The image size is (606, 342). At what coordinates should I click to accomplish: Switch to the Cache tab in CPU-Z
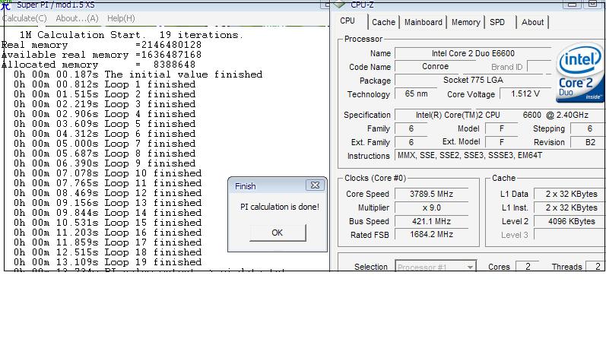point(383,22)
